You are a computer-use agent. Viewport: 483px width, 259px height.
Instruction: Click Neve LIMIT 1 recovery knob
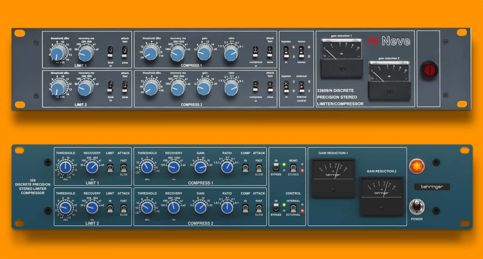86,54
